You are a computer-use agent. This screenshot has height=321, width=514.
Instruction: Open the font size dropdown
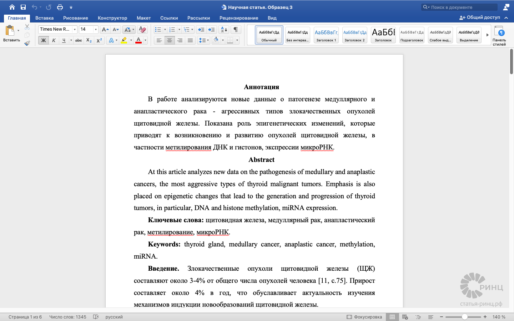pos(96,30)
